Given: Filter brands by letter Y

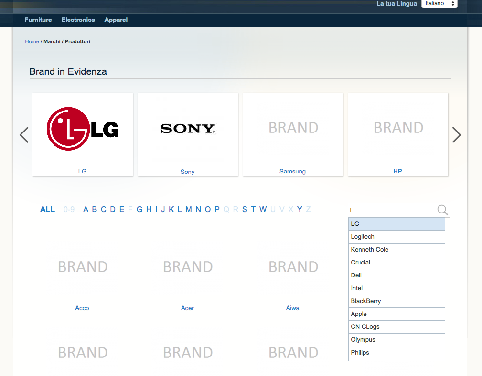Looking at the screenshot, I should (300, 210).
